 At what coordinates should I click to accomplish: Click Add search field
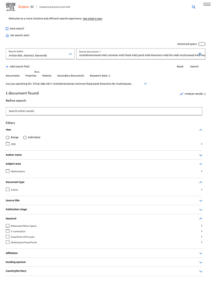coord(20,67)
